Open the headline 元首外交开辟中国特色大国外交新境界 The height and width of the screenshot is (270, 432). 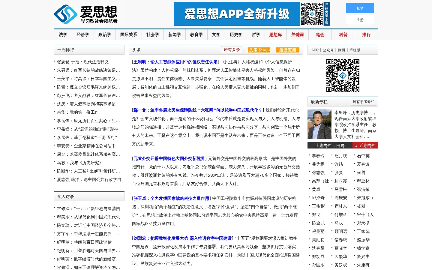[169, 158]
